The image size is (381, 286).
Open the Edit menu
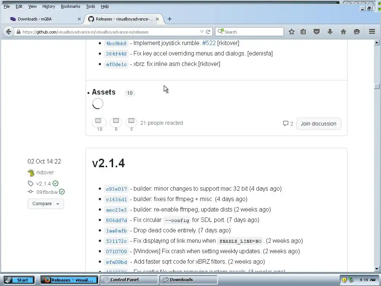(x=19, y=6)
